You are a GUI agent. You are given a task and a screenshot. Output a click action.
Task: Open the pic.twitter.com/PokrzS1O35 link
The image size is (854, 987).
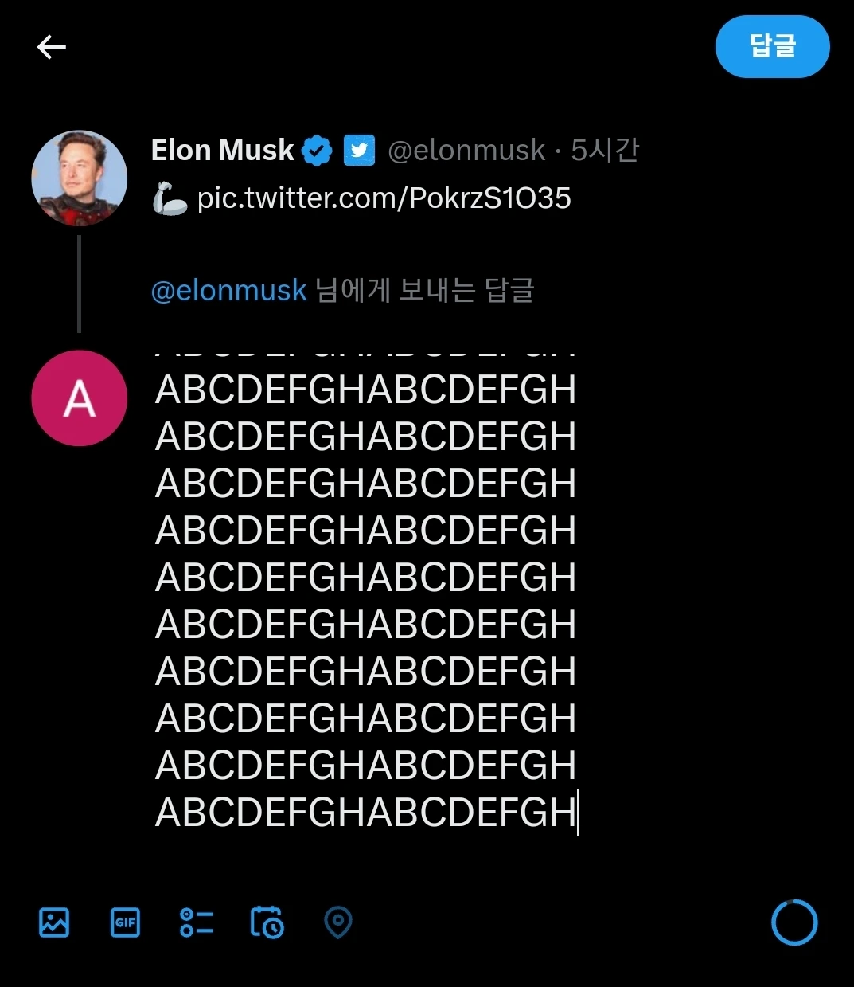coord(384,198)
